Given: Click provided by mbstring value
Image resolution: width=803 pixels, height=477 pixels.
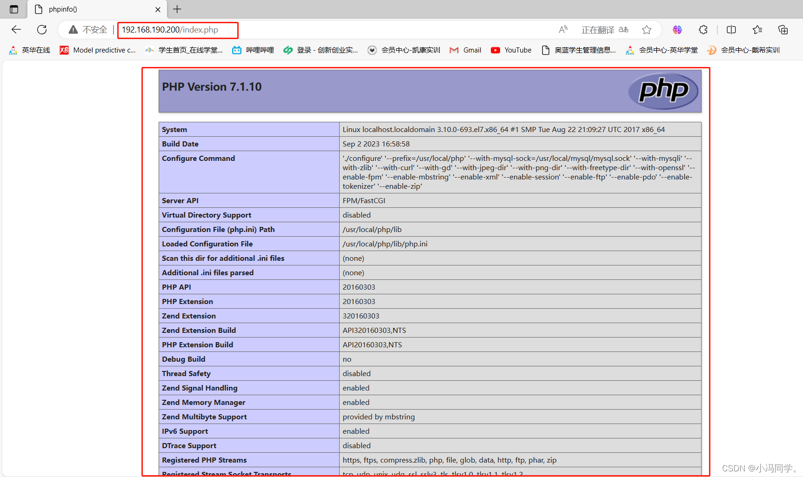Looking at the screenshot, I should point(379,417).
